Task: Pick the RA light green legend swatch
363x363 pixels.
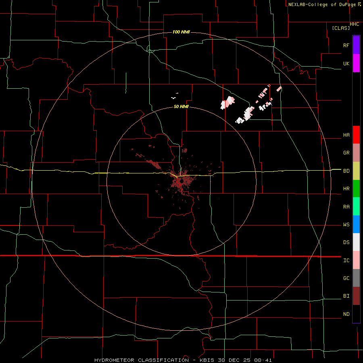Action: 356,207
